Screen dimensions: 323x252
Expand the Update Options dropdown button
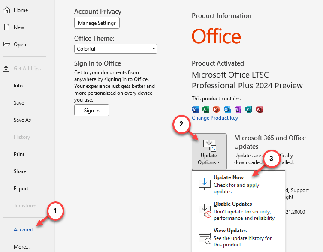coord(209,152)
